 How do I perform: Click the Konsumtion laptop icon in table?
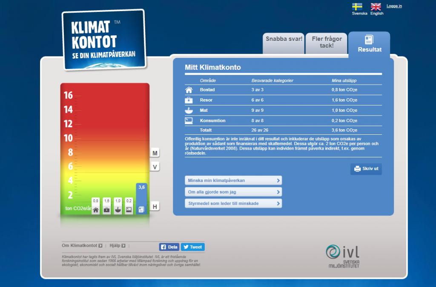tap(189, 120)
